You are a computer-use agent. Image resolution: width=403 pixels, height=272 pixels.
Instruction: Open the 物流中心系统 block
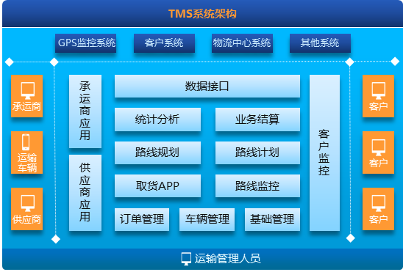pyautogui.click(x=242, y=43)
